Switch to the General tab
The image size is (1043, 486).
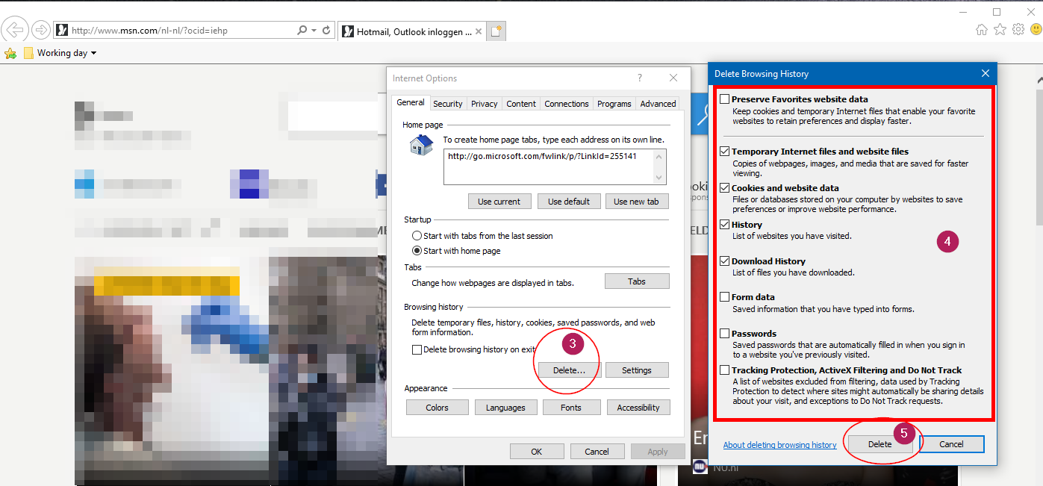[410, 103]
